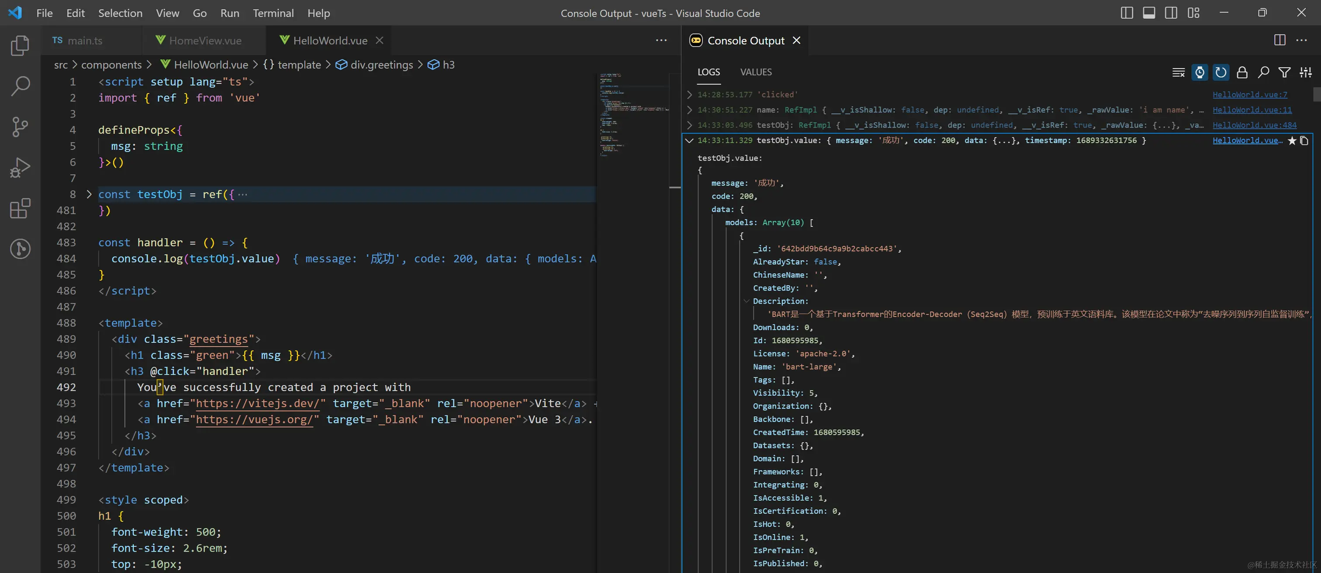Image resolution: width=1321 pixels, height=573 pixels.
Task: Toggle the timestamp watch icon
Action: coord(1200,72)
